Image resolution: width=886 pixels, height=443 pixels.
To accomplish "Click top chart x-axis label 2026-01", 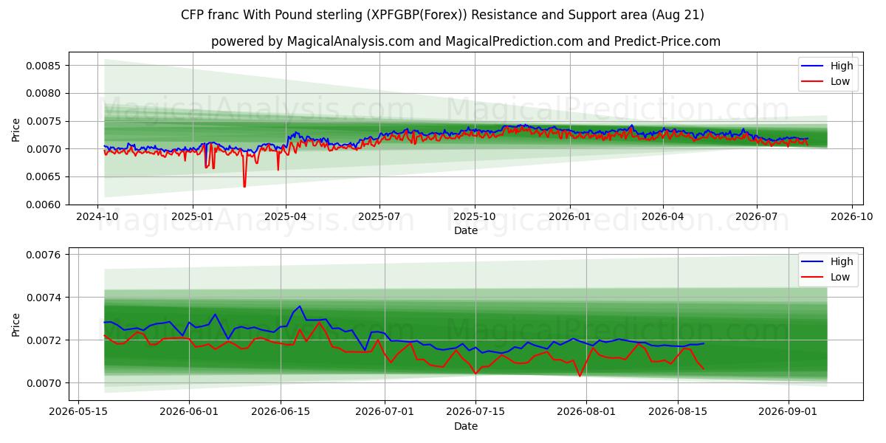I will click(569, 218).
